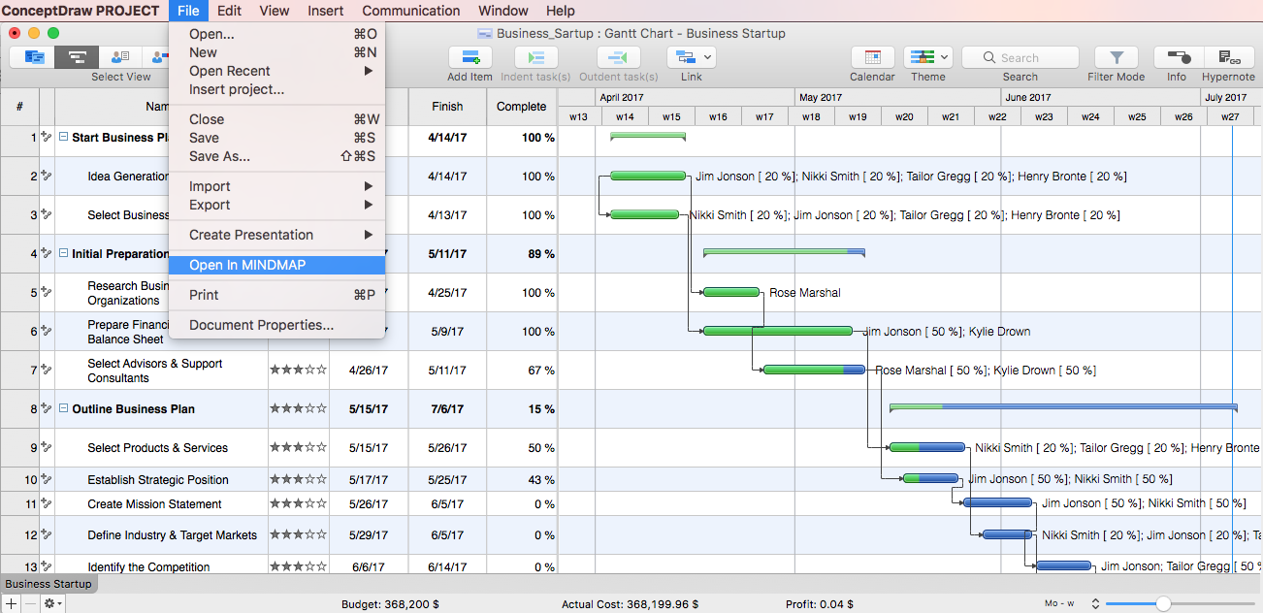Click the Actual Cost: 368,199.96 $ status text

631,604
